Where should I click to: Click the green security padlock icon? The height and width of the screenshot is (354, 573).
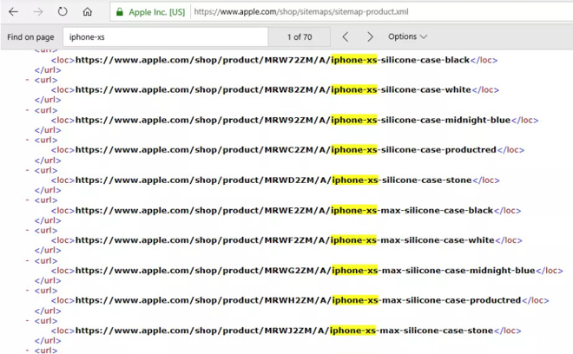[120, 11]
